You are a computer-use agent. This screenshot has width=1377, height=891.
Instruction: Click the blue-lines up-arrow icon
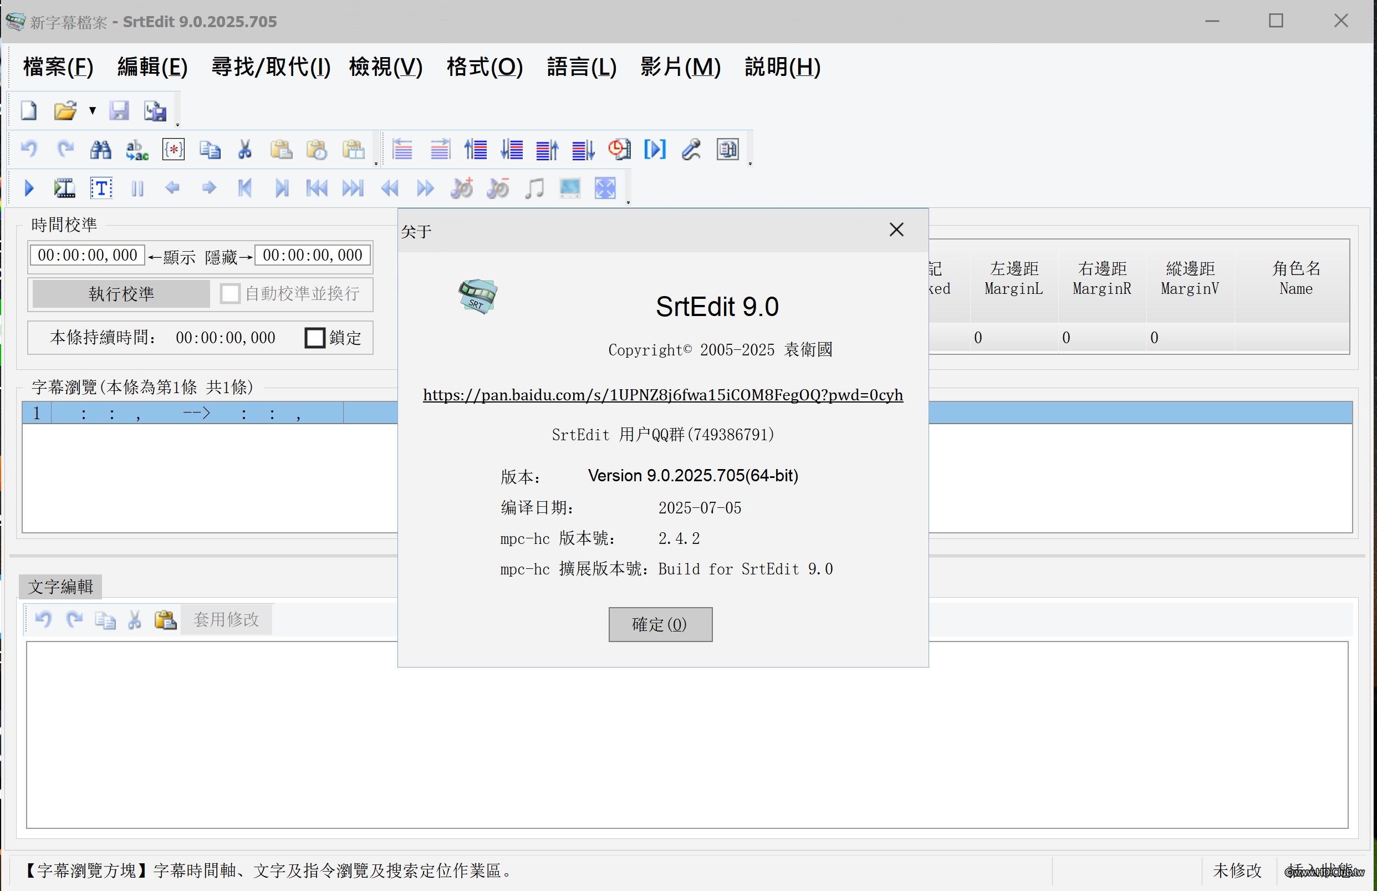tap(547, 149)
